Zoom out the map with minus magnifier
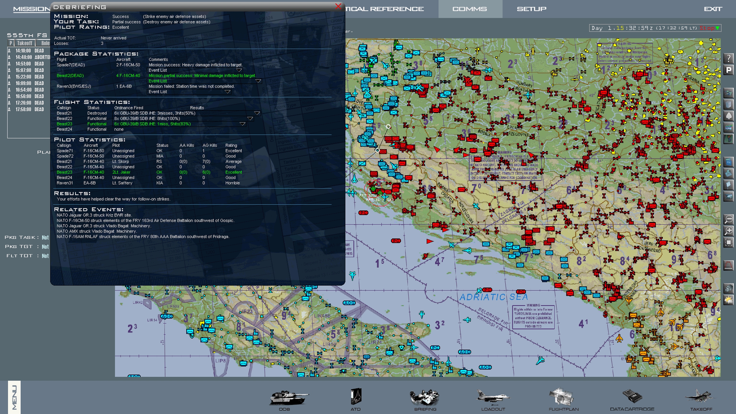Screen dimensions: 736x414 point(728,220)
